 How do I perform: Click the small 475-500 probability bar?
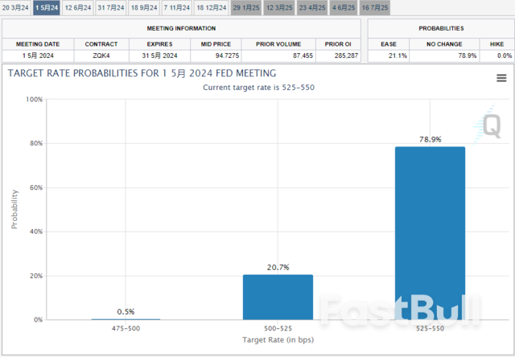tap(126, 318)
